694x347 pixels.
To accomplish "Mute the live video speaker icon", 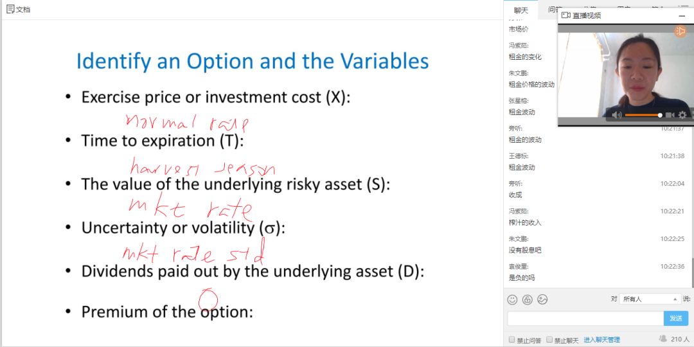I will click(x=616, y=115).
